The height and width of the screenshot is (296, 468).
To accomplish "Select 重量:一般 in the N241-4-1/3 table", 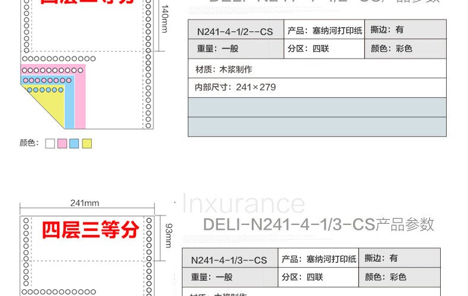I will tap(230, 277).
